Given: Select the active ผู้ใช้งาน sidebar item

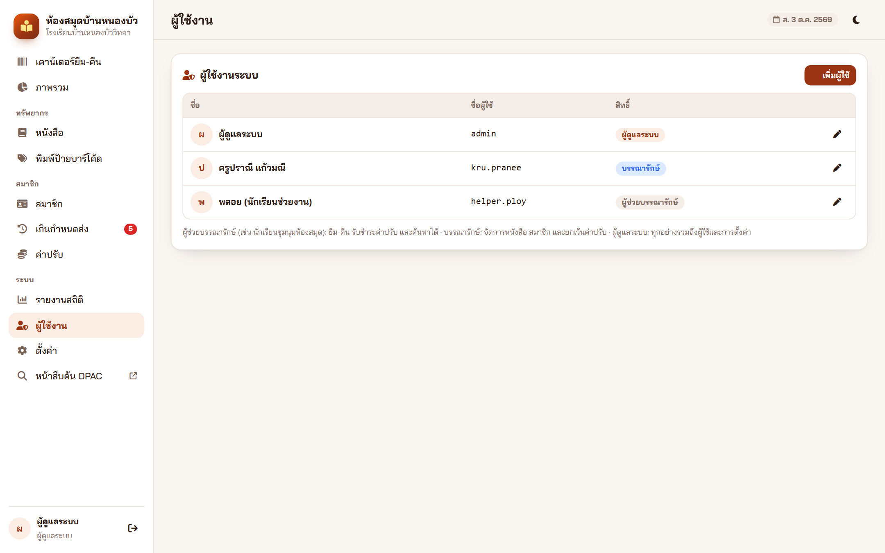Looking at the screenshot, I should pyautogui.click(x=76, y=326).
